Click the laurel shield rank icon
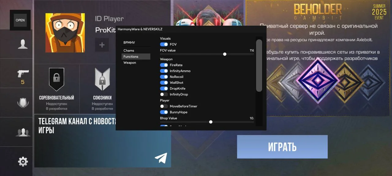Image resolution: width=392 pixels, height=176 pixels. point(23,103)
